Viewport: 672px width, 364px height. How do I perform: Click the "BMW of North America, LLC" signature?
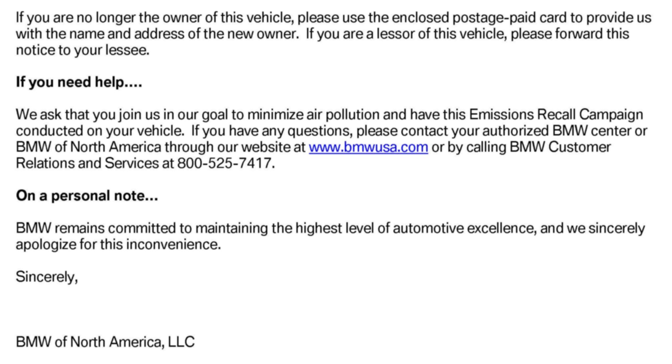coord(105,342)
